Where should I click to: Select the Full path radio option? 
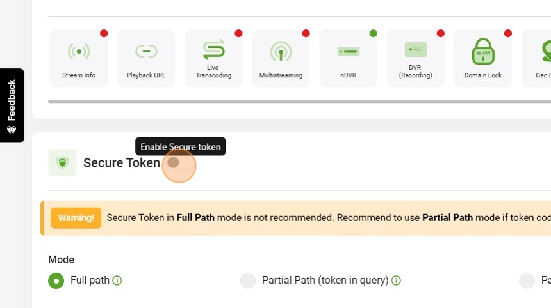pyautogui.click(x=56, y=281)
